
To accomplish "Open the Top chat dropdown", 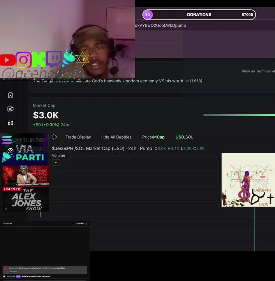I will pyautogui.click(x=7, y=224).
